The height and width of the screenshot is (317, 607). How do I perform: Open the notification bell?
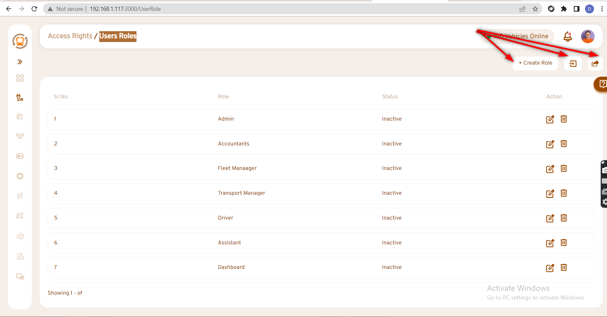[568, 37]
